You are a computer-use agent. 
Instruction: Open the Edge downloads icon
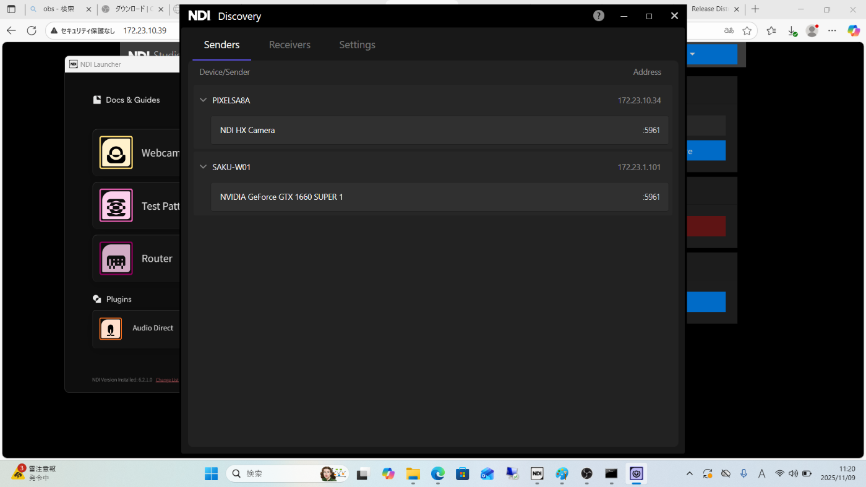click(792, 30)
